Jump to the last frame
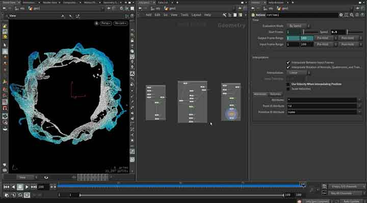This screenshot has width=367, height=203. pos(34,187)
